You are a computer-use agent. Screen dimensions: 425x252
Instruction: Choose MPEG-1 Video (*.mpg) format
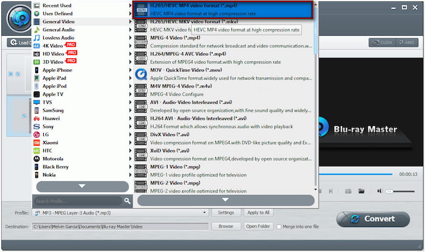pyautogui.click(x=223, y=171)
